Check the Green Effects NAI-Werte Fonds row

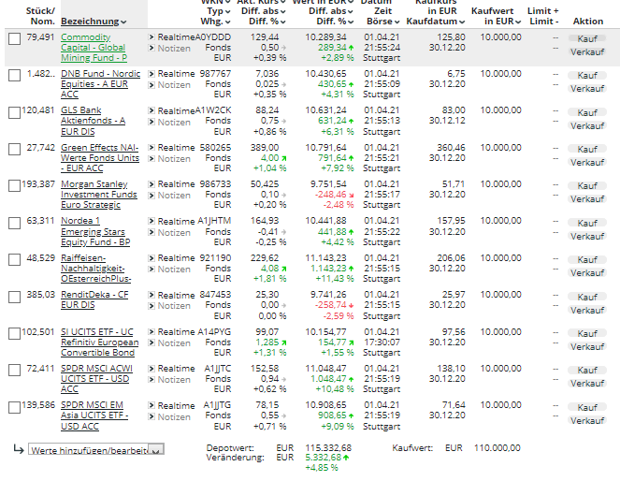click(15, 149)
